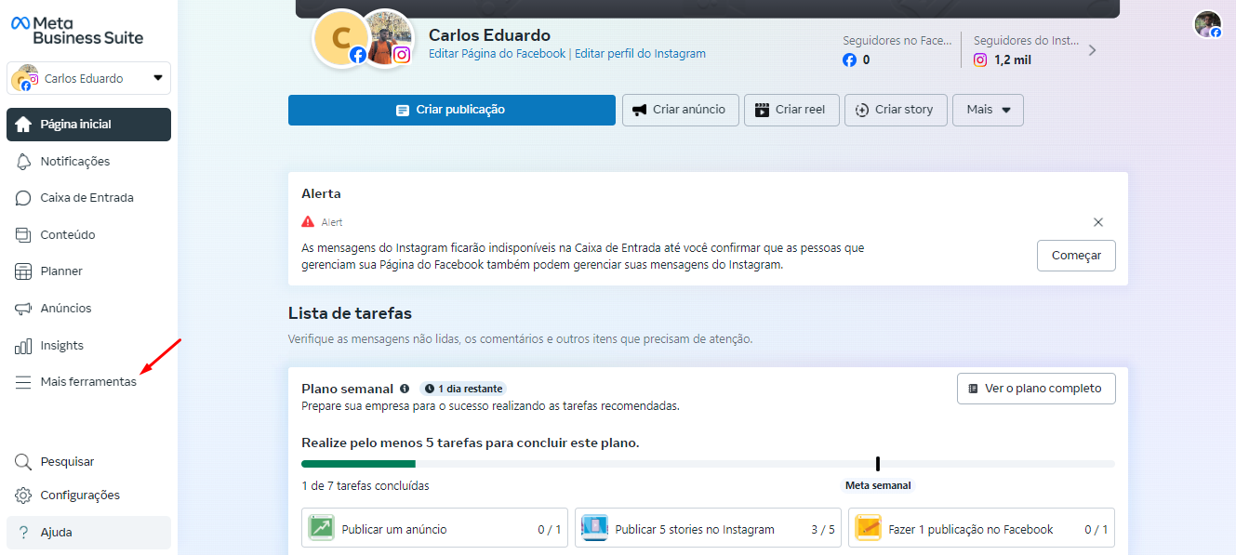This screenshot has width=1236, height=555.
Task: Click the Começar button in the alert
Action: 1076,256
